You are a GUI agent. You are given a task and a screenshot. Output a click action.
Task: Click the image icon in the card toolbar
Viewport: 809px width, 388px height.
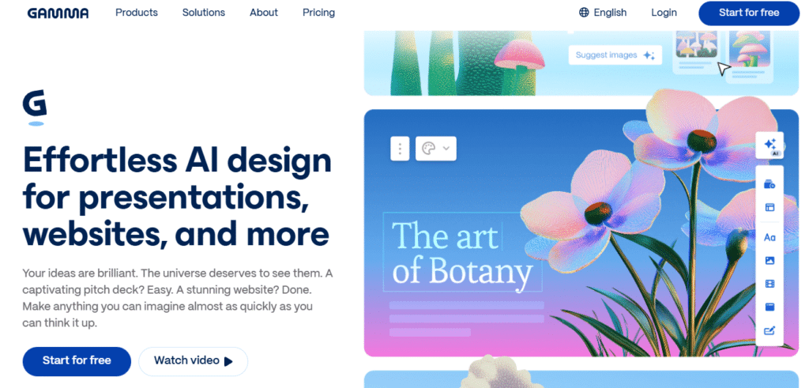click(x=769, y=261)
